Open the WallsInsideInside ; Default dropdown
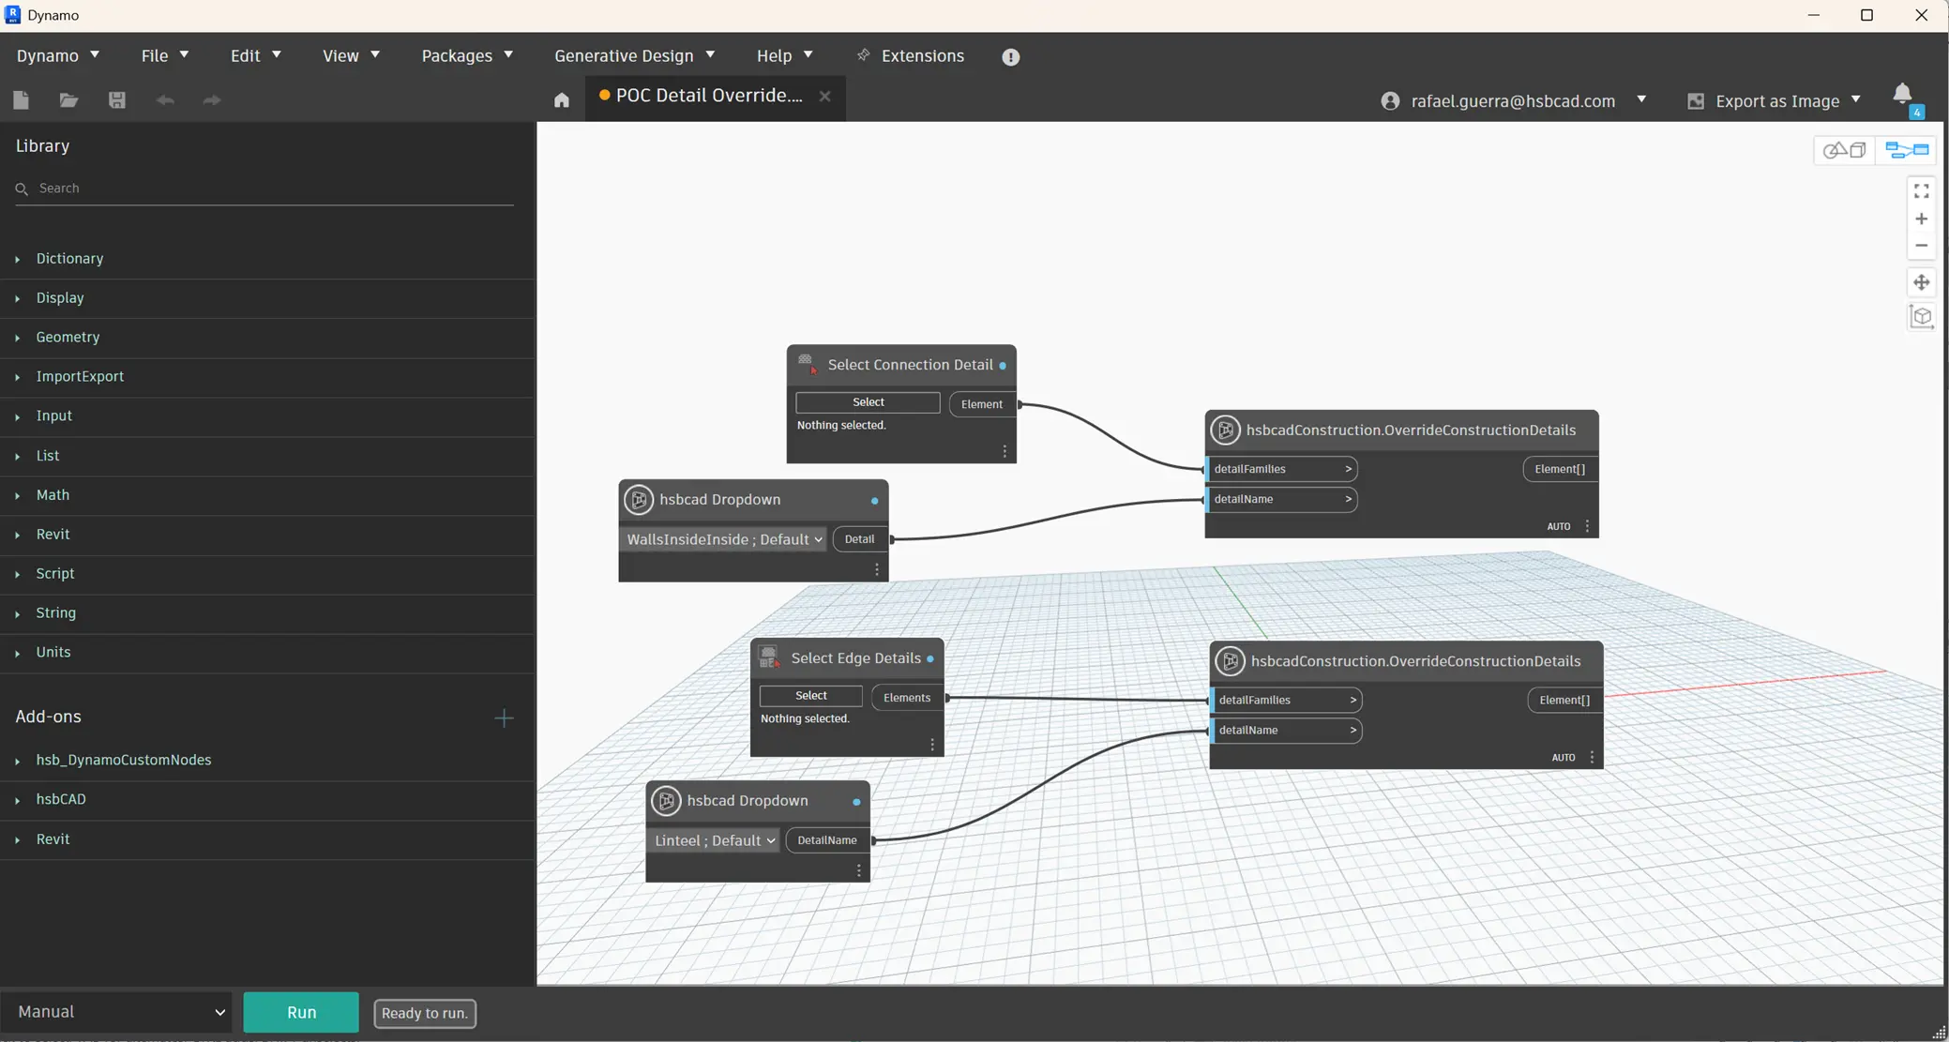1949x1042 pixels. click(724, 539)
